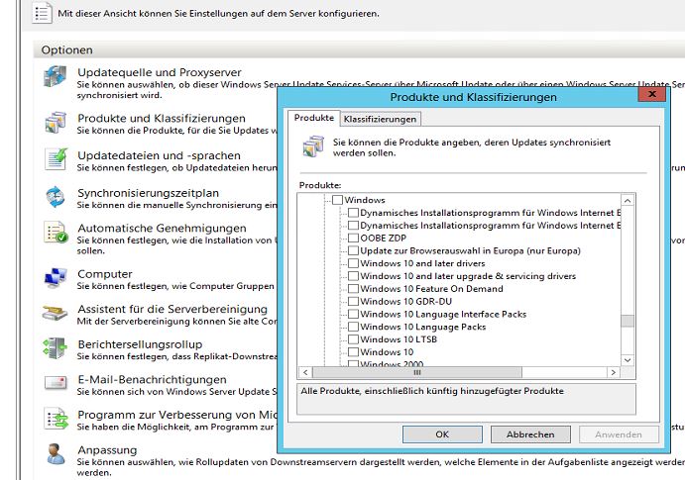Click the vertical scrollbar thumb in product list
The image size is (685, 480).
pos(628,321)
